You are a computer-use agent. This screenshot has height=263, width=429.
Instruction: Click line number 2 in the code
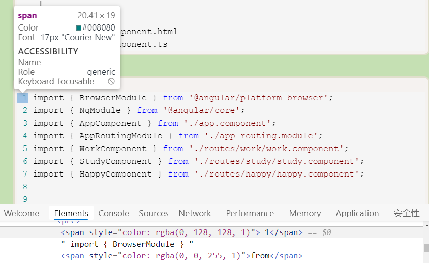25,110
